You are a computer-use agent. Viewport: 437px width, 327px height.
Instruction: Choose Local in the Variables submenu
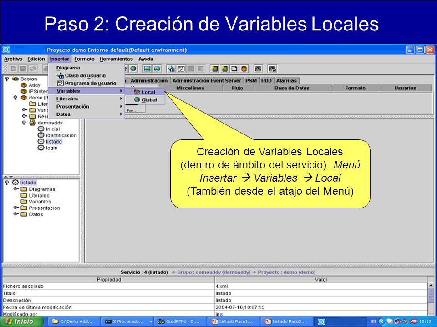pyautogui.click(x=145, y=92)
